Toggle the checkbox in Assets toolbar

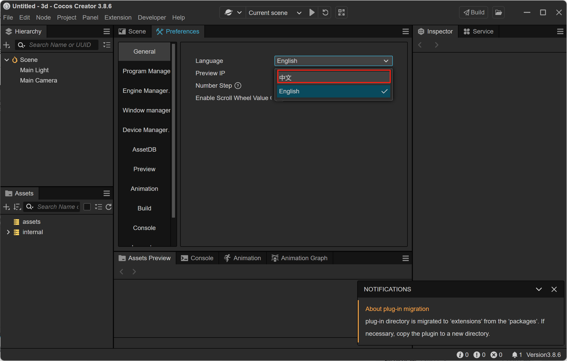click(x=87, y=207)
